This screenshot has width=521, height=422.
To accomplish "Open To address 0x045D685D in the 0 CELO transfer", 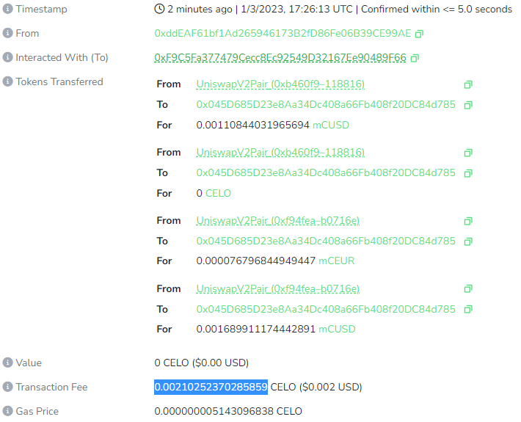I will (326, 172).
